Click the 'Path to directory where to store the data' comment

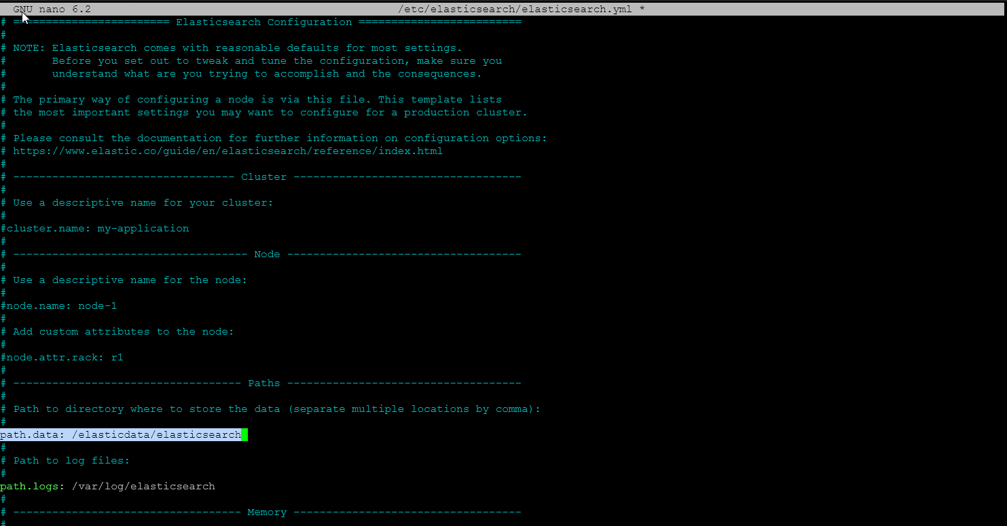pos(271,409)
